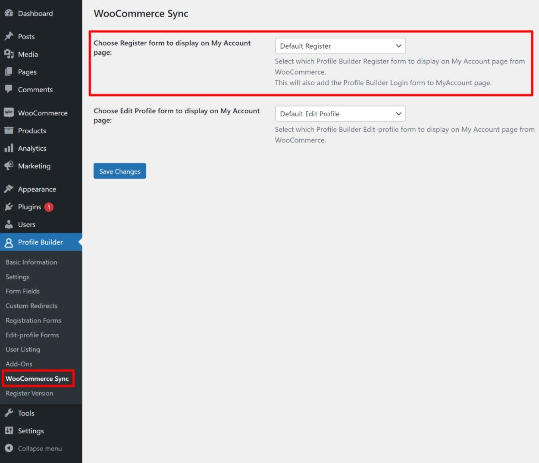Click the Products box icon
539x463 pixels.
click(9, 131)
